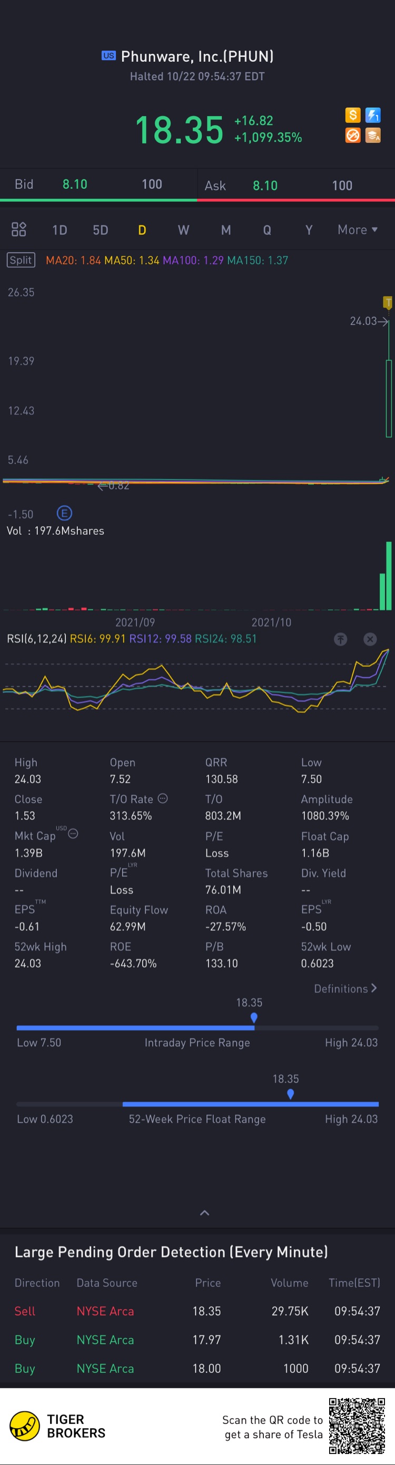Tap the T/O Rate value 313.65%
The width and height of the screenshot is (395, 1465).
pos(131,815)
